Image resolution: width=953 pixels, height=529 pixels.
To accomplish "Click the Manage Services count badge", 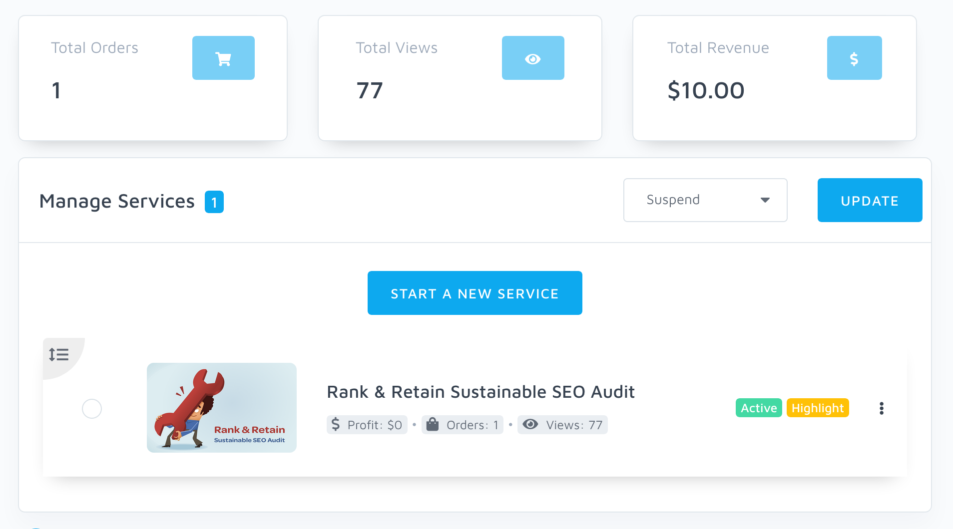I will click(214, 202).
